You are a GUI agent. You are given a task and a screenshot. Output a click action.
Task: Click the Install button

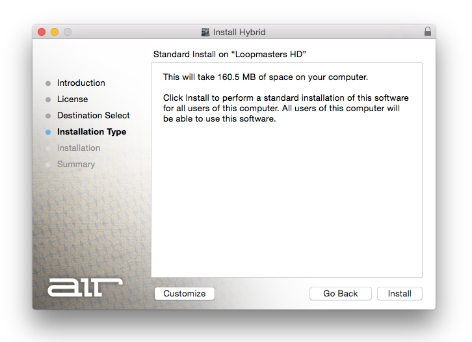[399, 293]
